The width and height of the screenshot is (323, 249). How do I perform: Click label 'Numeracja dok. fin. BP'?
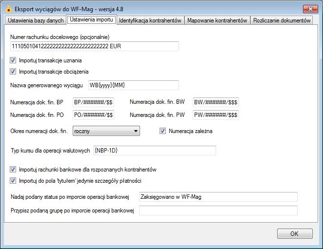[37, 102]
